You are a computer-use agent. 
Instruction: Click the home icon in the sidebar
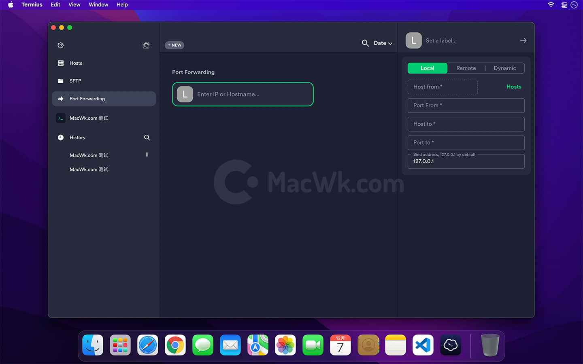coord(146,45)
